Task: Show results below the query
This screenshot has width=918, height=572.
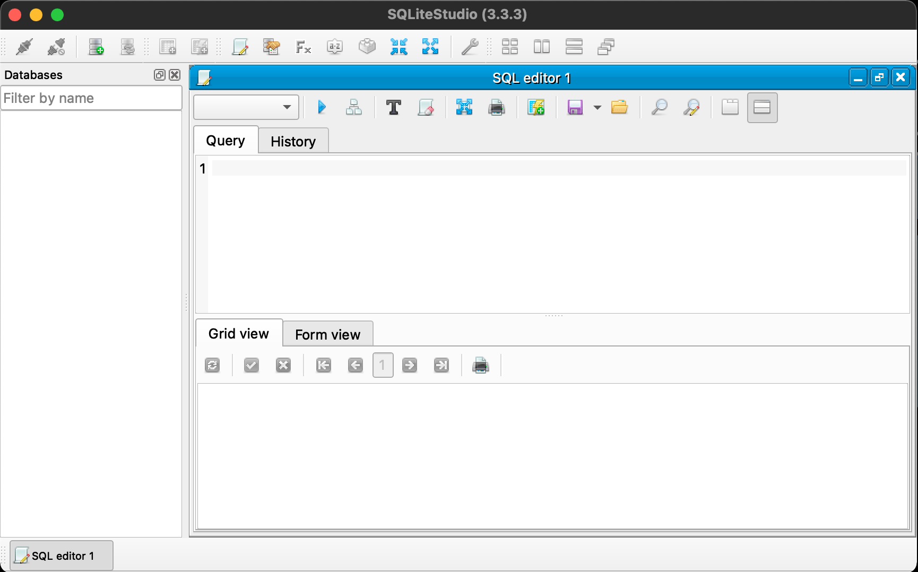Action: pyautogui.click(x=762, y=107)
